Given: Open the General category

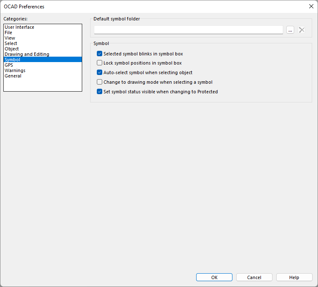Looking at the screenshot, I should (43, 76).
